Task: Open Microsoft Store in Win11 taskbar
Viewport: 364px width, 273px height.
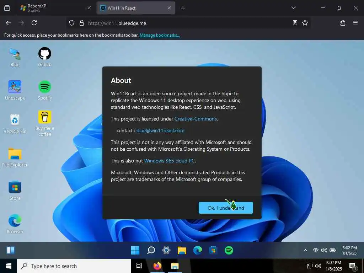Action: 213,250
